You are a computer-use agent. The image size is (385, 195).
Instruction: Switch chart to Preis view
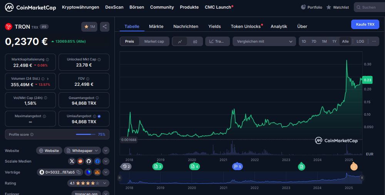click(x=129, y=41)
